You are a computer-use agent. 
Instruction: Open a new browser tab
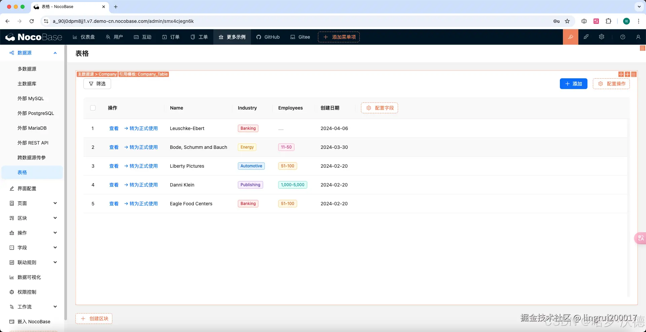(116, 7)
